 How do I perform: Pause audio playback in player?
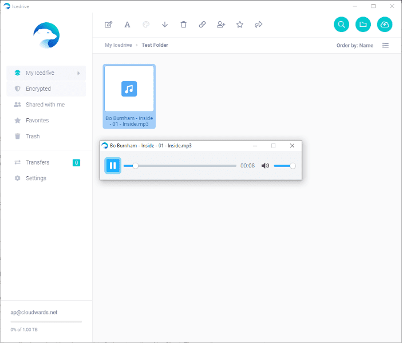point(113,166)
